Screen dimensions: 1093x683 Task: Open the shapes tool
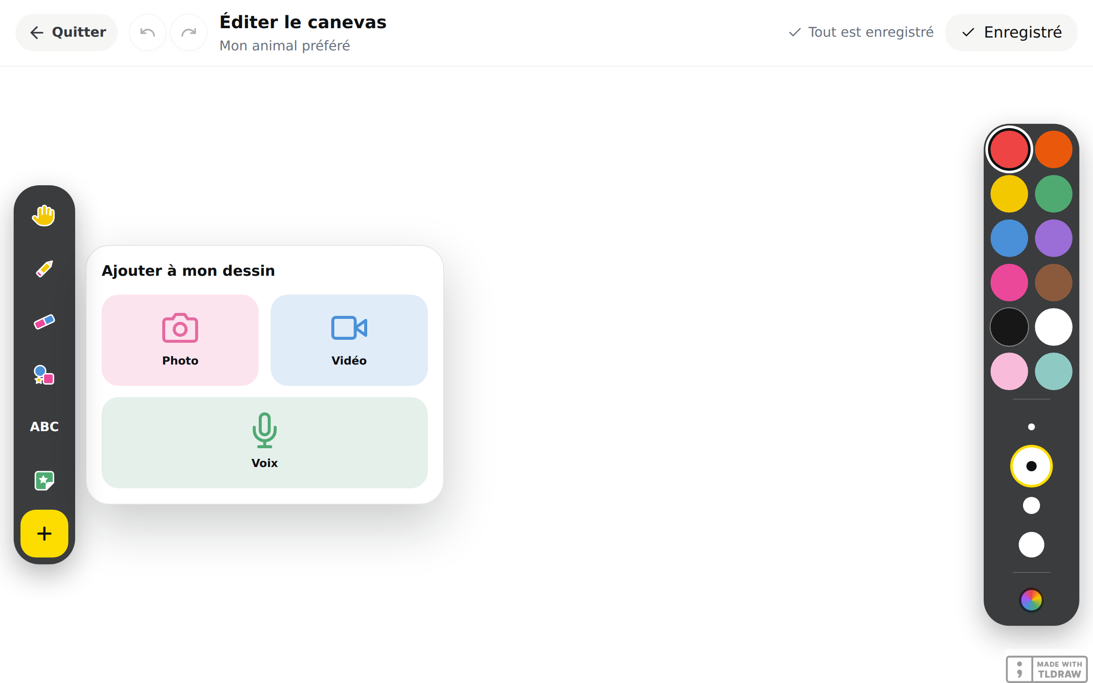click(x=44, y=374)
